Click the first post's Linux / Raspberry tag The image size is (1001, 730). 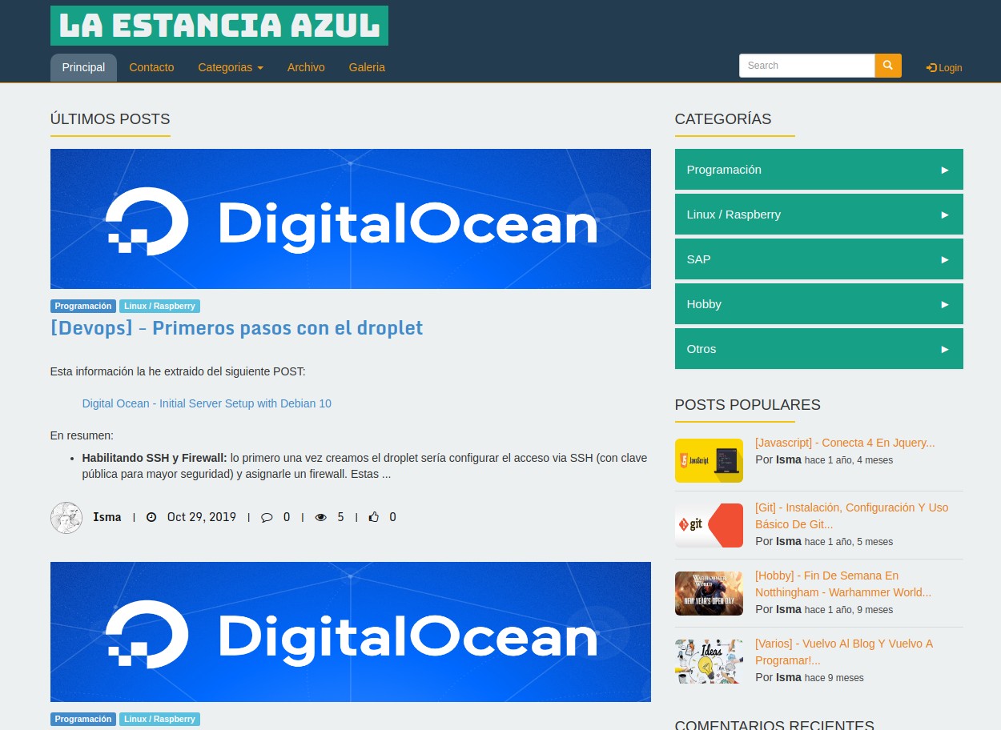159,306
